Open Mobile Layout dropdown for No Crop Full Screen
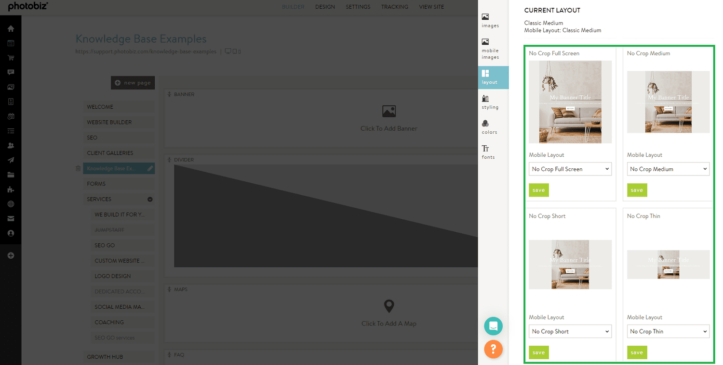 click(570, 169)
